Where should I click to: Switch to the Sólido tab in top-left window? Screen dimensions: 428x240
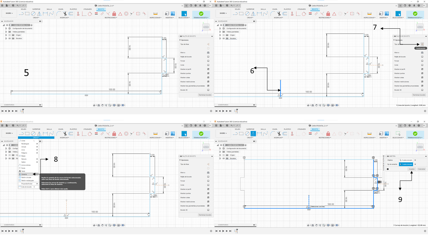pos(23,9)
